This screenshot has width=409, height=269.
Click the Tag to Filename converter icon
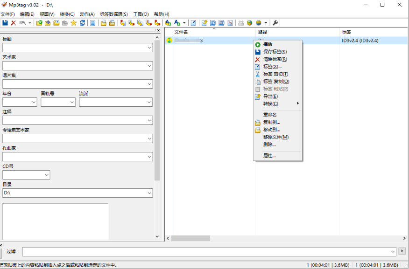(x=123, y=23)
